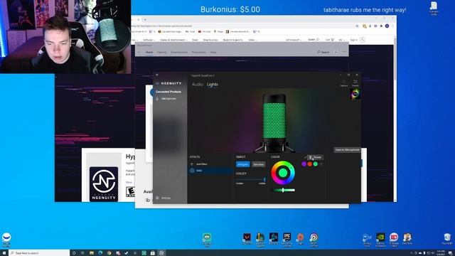Open the Home tab in Microsoft Store

pyautogui.click(x=149, y=52)
